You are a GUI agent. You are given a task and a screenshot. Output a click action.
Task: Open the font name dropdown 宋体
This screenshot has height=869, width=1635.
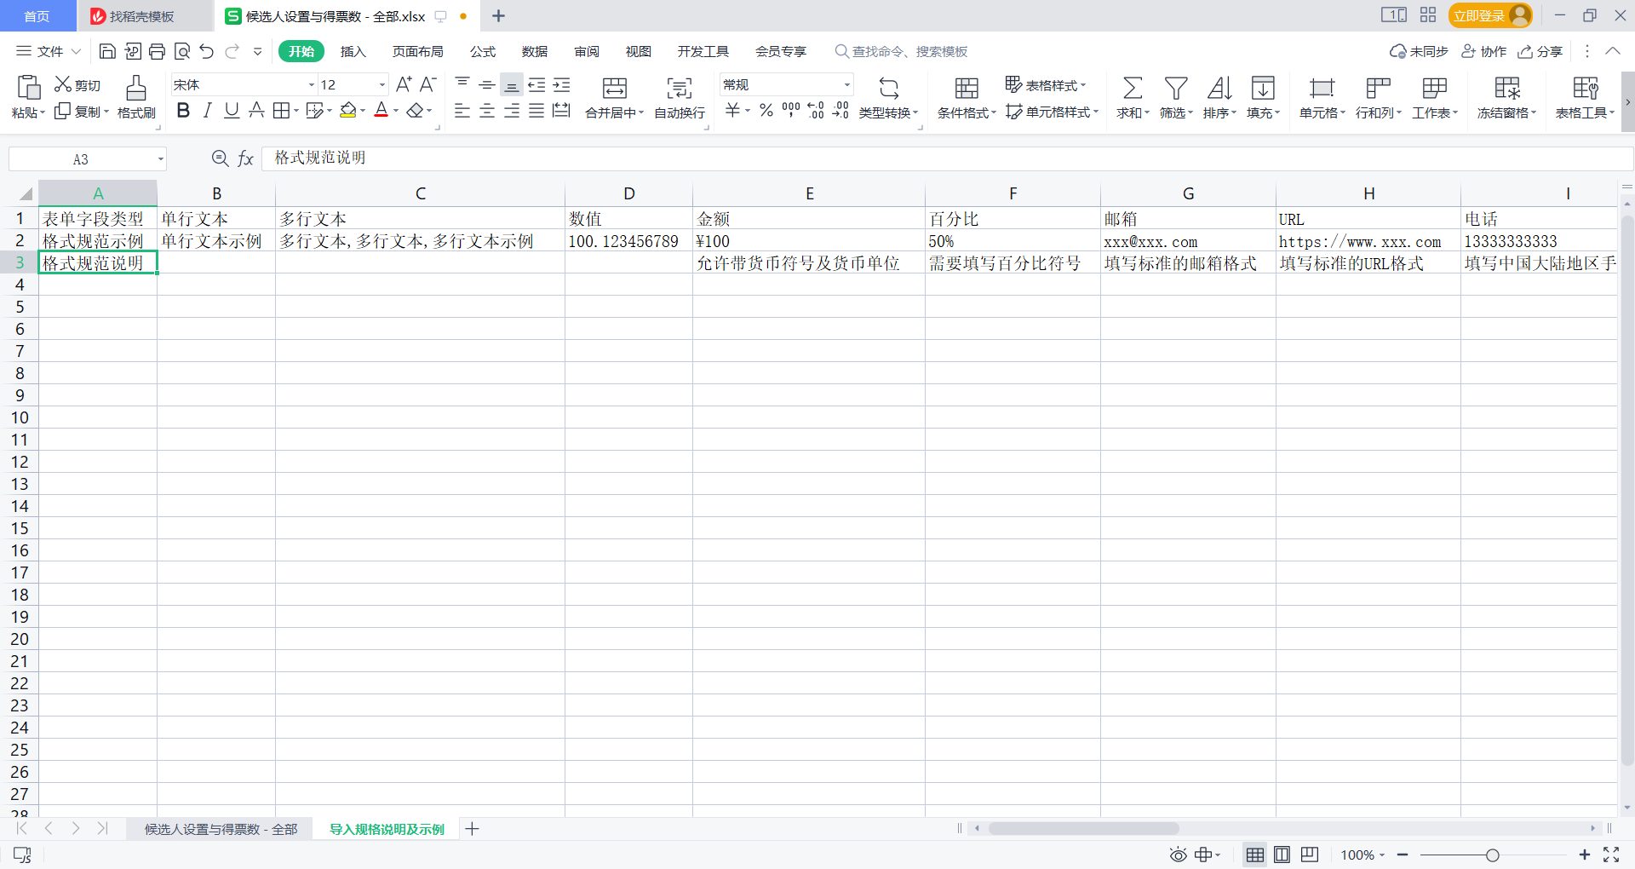pyautogui.click(x=311, y=85)
